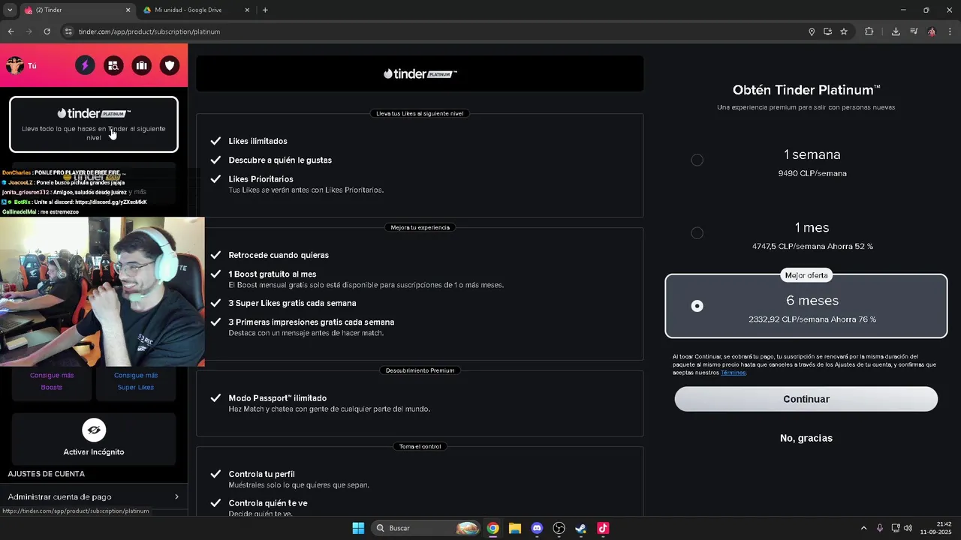Click the install app icon in address bar
Viewport: 961px width, 540px height.
click(827, 31)
